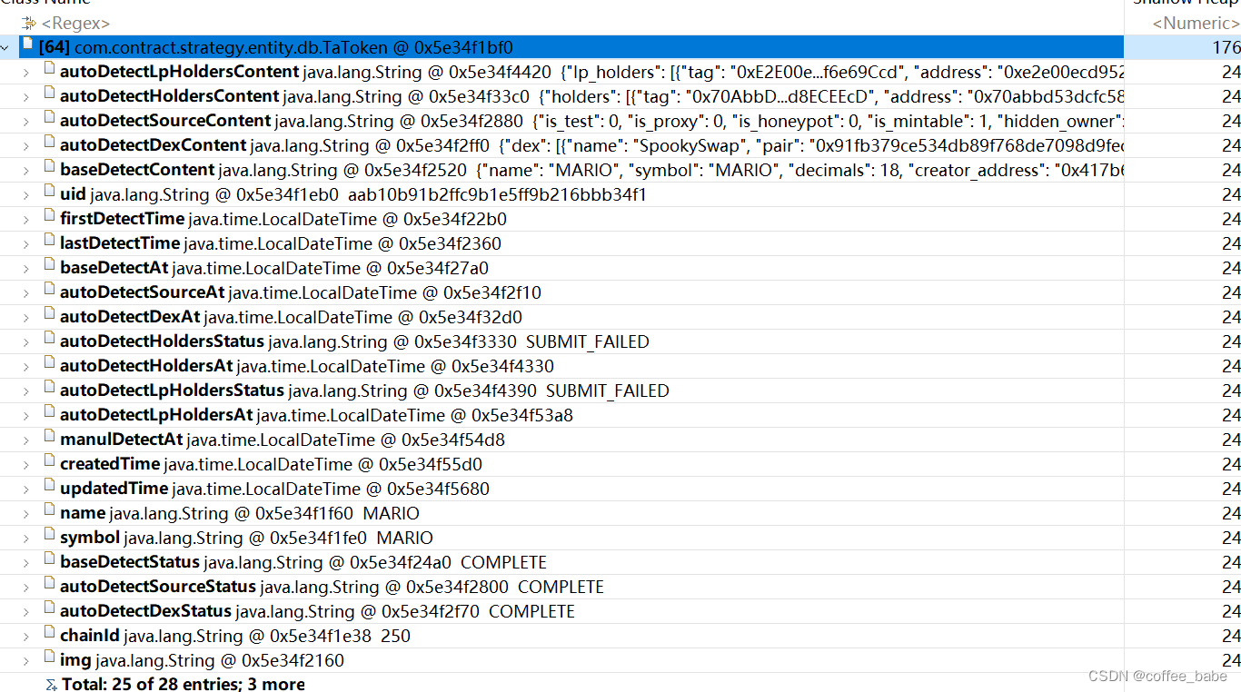Screen dimensions: 1241x692
Task: Expand the chainId node
Action: point(26,636)
